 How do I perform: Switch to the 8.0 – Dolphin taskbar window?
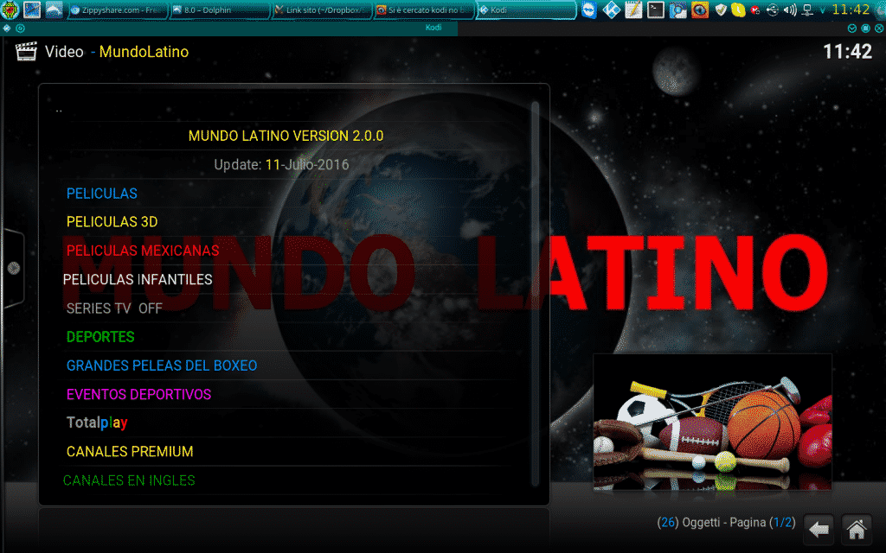(219, 10)
